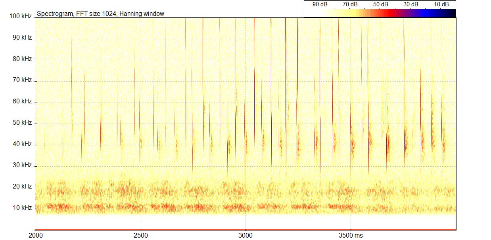The height and width of the screenshot is (240, 491).
Task: Click the red bar along the time axis
Action: pyautogui.click(x=246, y=229)
